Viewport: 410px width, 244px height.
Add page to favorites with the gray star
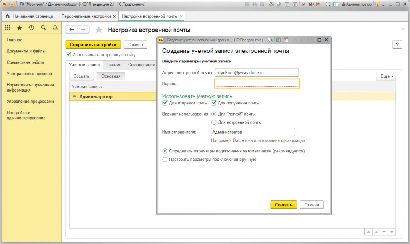99,30
